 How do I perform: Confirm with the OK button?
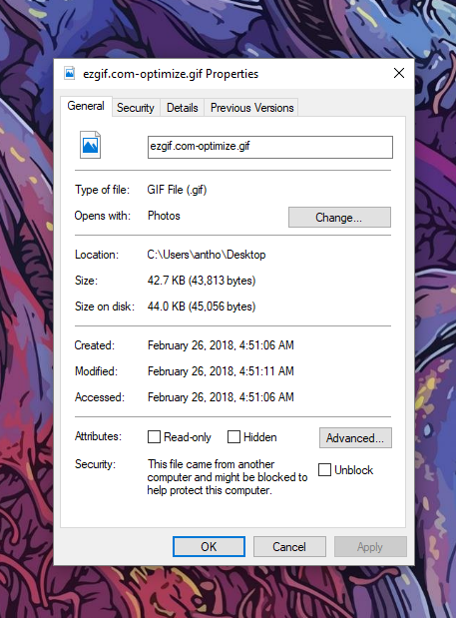[209, 547]
